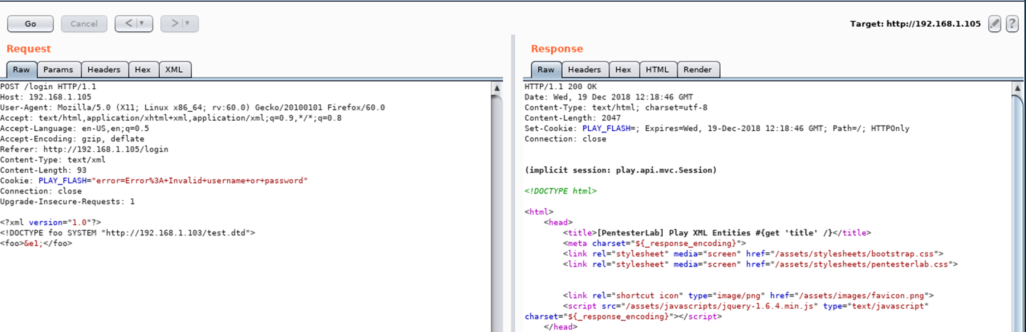
Task: Switch to the Response Hex tab
Action: click(623, 70)
